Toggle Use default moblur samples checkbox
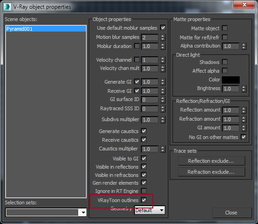 163,27
